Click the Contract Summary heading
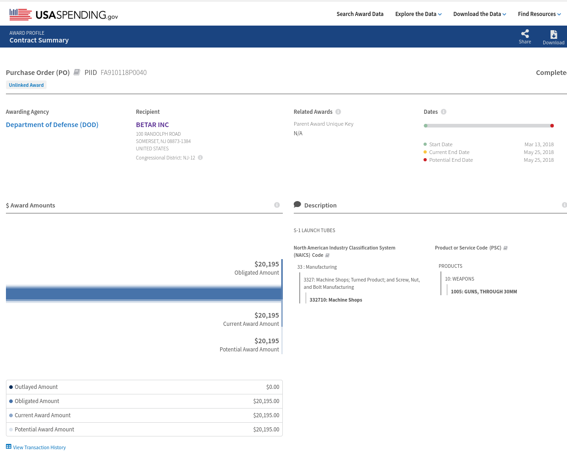Screen dimensions: 567x457 pos(39,40)
